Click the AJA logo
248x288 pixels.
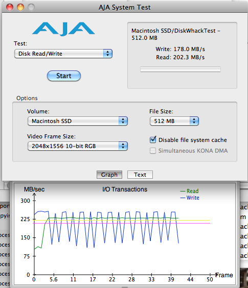coord(63,29)
